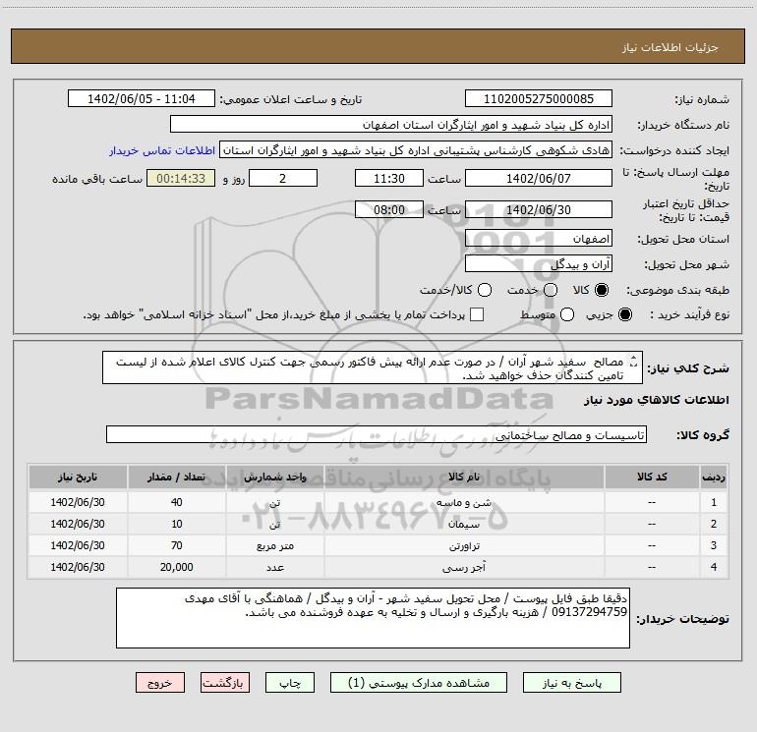Click the کد کالا column header
757x732 pixels.
click(652, 478)
